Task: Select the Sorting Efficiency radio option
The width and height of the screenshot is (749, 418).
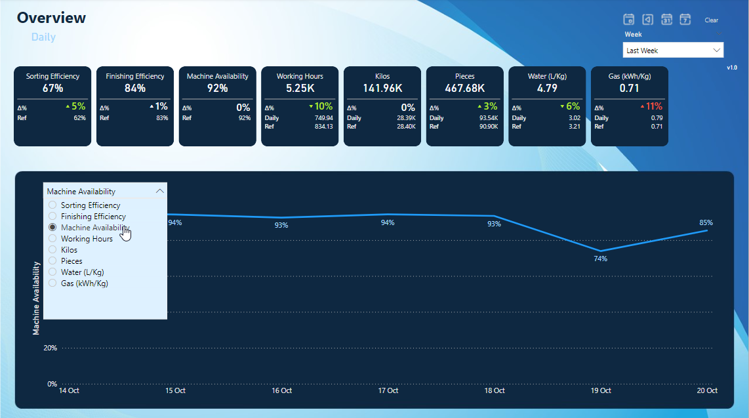Action: (52, 205)
